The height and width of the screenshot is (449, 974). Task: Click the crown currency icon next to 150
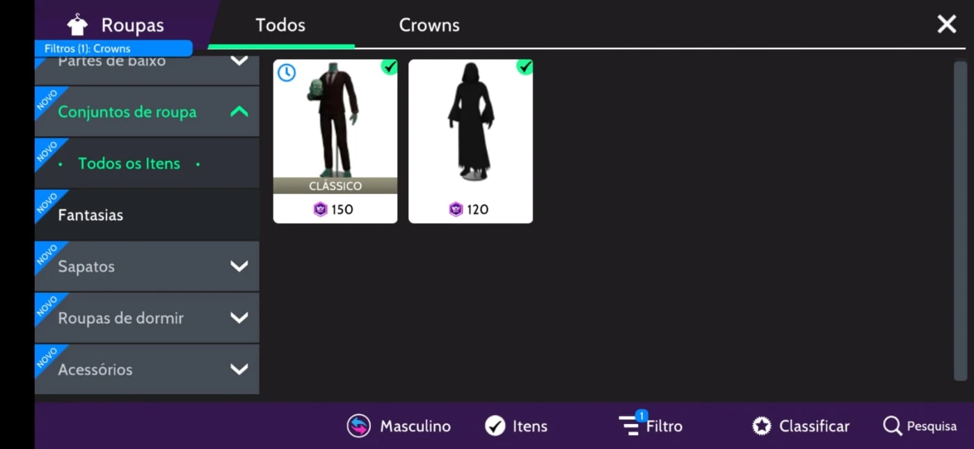click(x=320, y=209)
